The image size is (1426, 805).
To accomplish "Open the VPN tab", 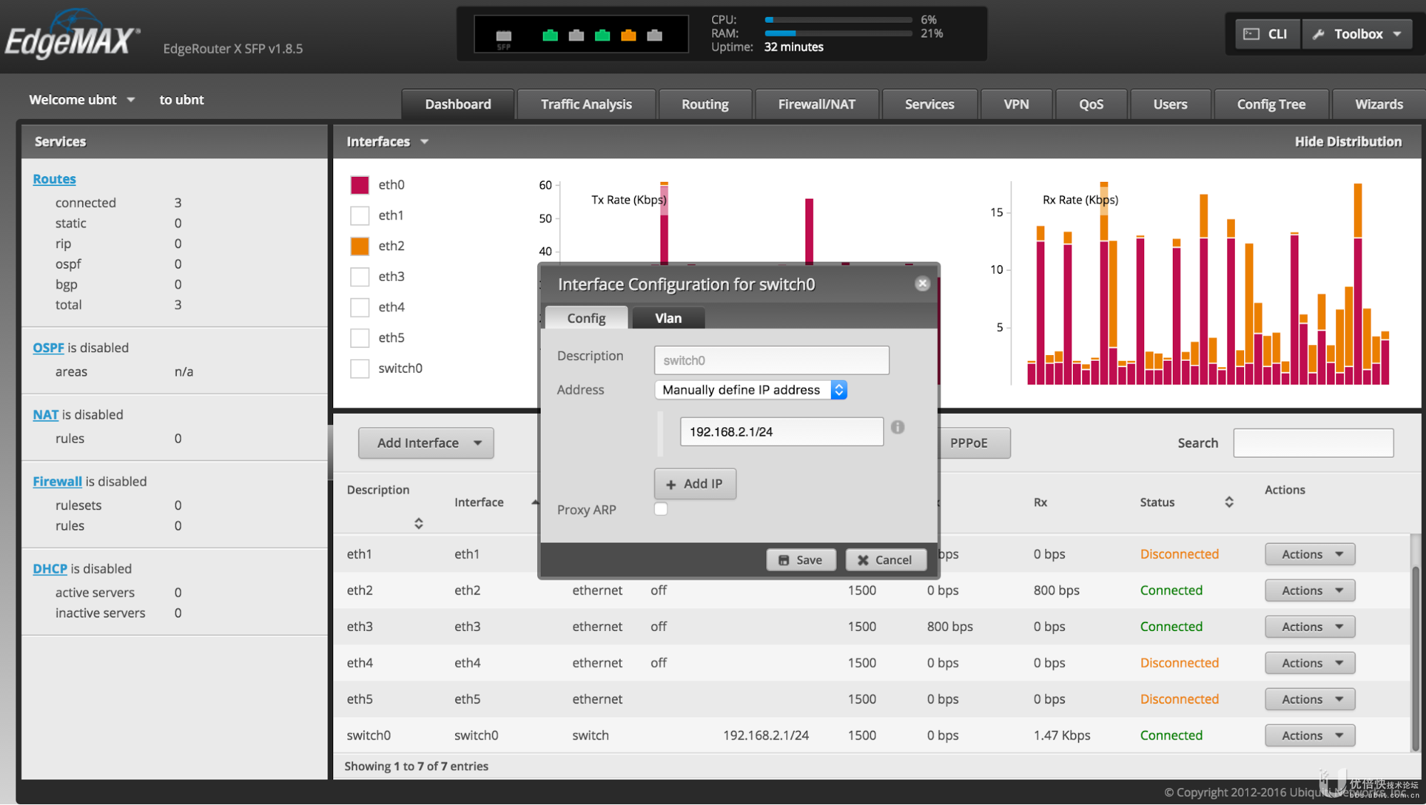I will coord(1017,104).
